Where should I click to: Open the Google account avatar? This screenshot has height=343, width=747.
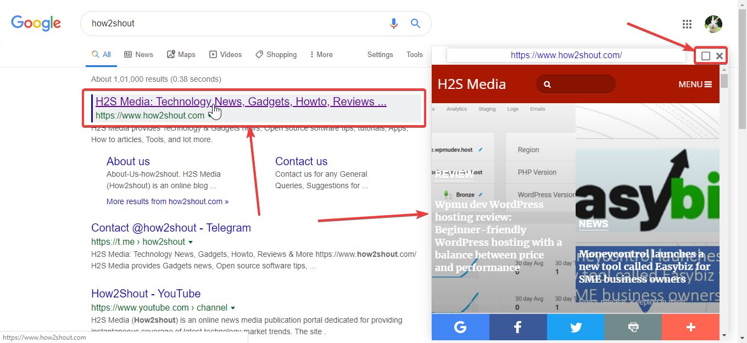[x=713, y=24]
